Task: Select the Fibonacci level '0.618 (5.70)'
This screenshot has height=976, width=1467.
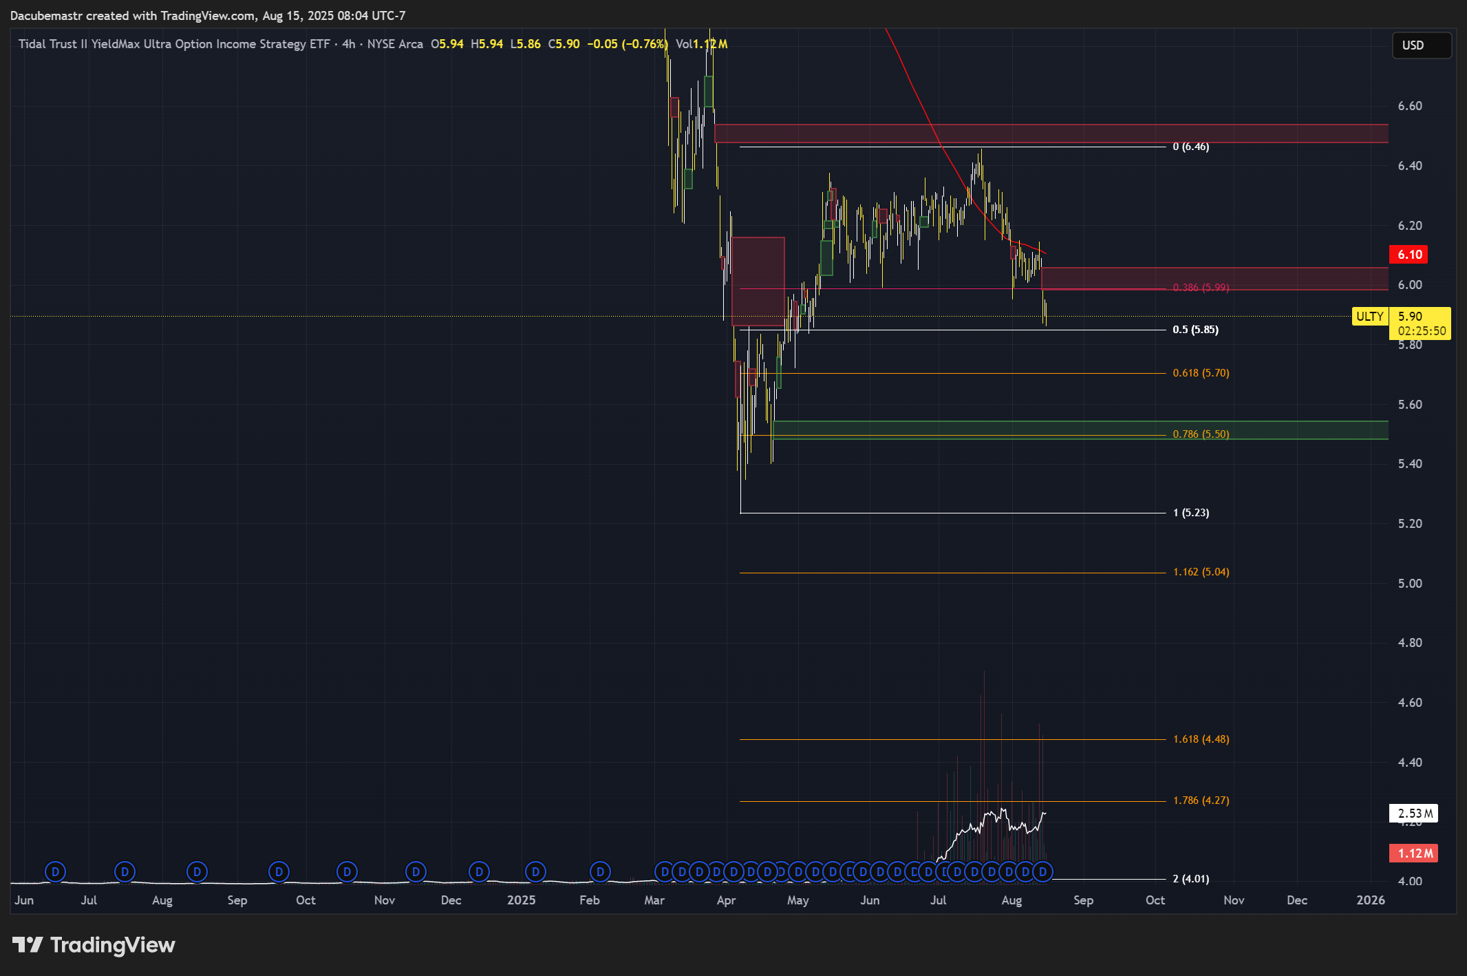Action: pos(1201,373)
